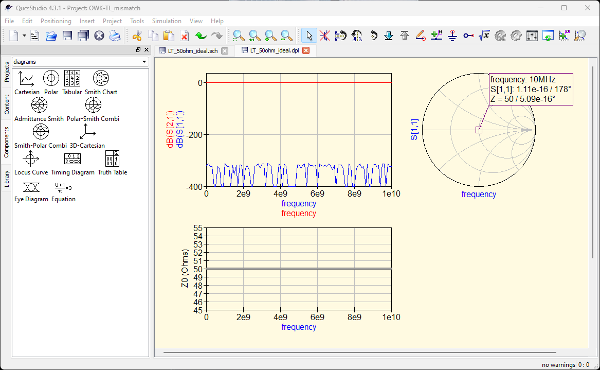Image resolution: width=600 pixels, height=370 pixels.
Task: Select the Insert Equation square-root icon
Action: pos(484,36)
